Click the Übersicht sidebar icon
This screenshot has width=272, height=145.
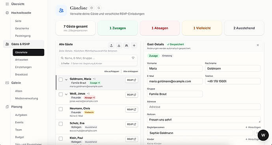click(x=7, y=4)
